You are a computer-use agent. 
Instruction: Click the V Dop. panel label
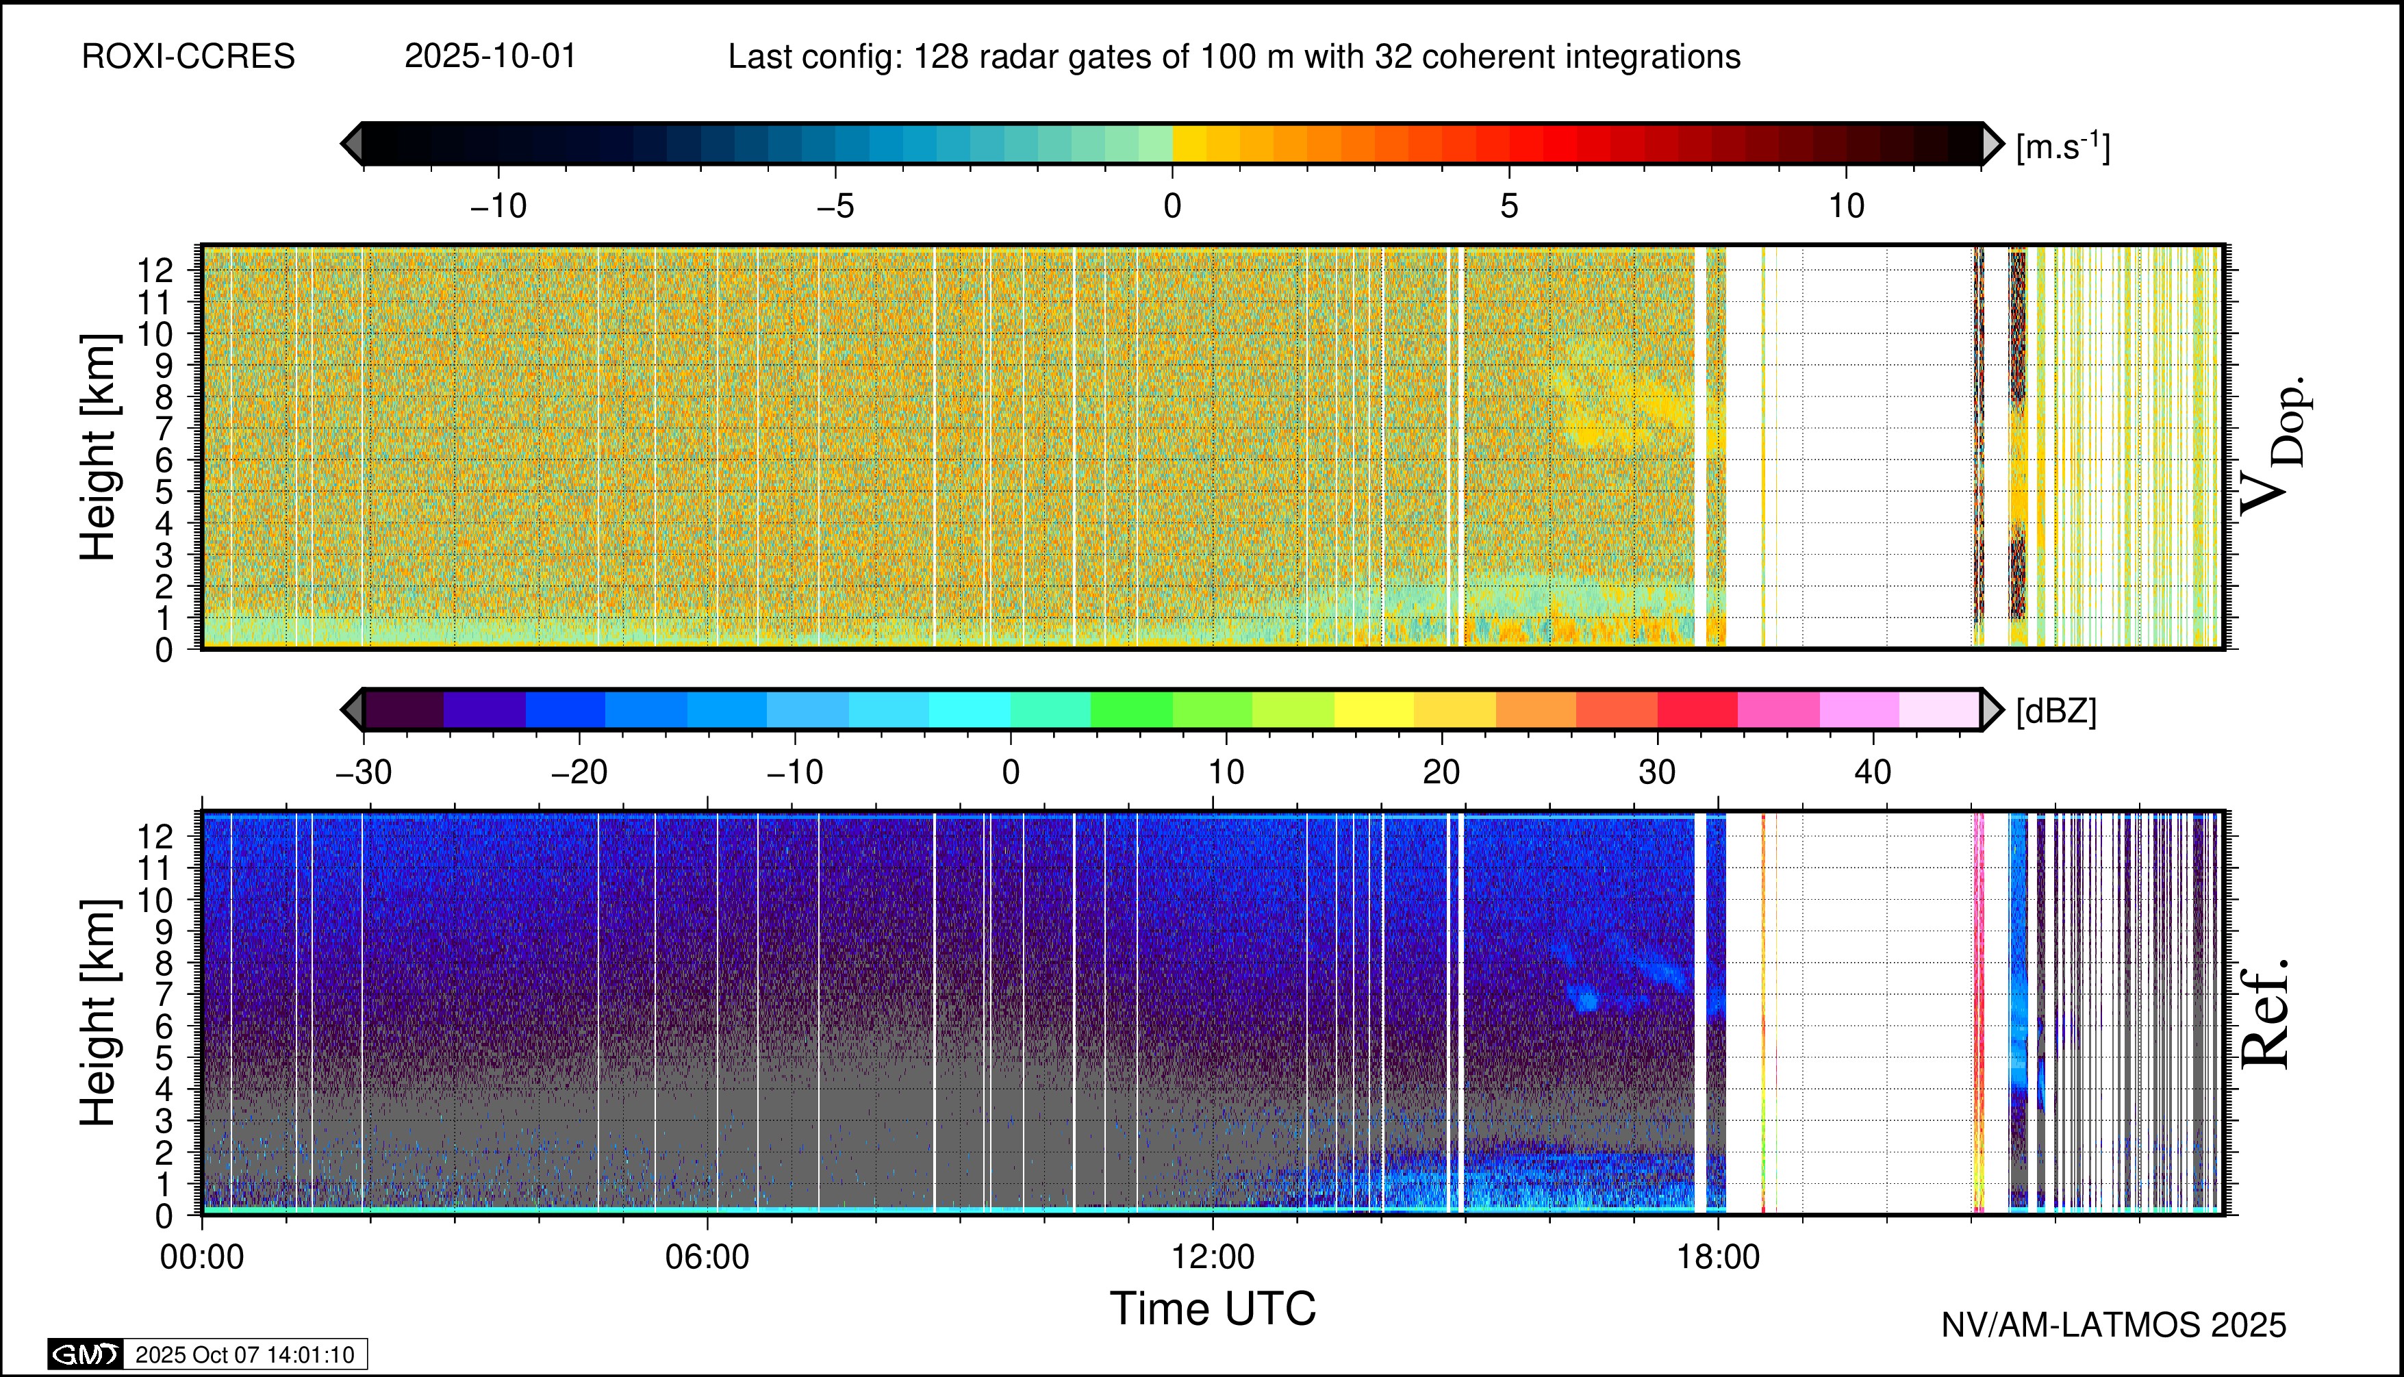click(2273, 446)
